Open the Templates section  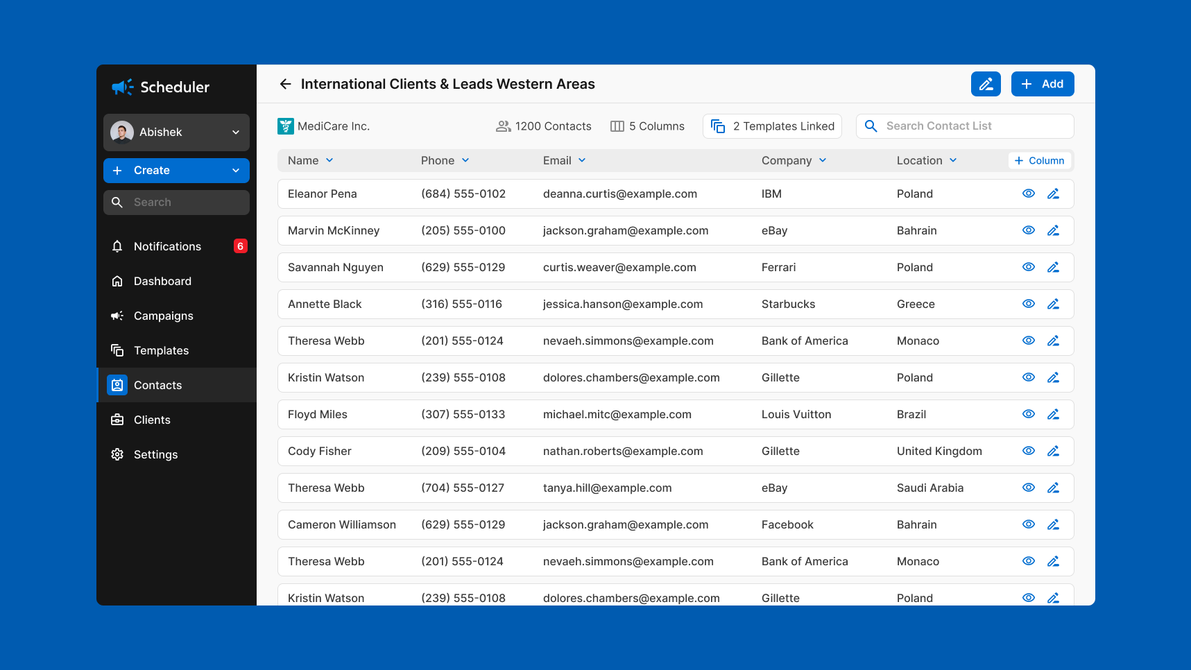161,350
